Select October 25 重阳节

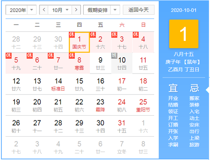pyautogui.click(x=143, y=105)
